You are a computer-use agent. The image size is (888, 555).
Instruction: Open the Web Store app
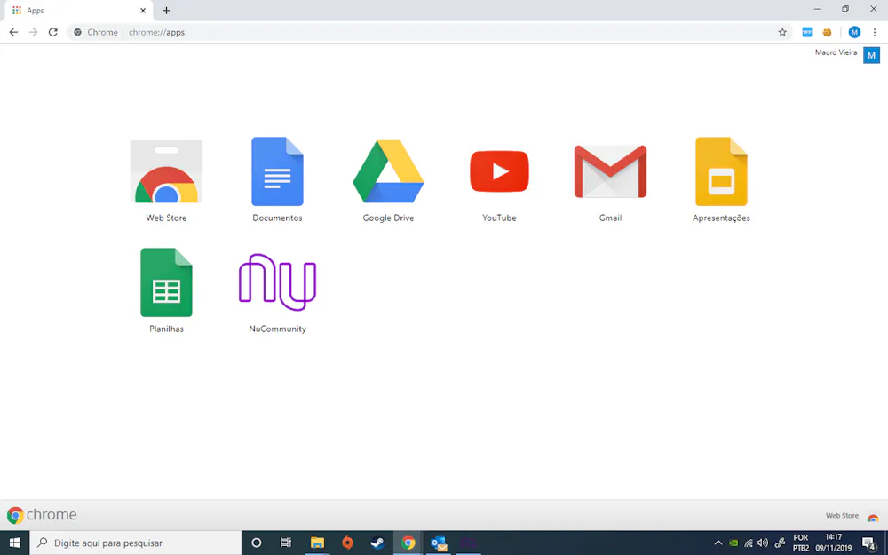point(166,172)
